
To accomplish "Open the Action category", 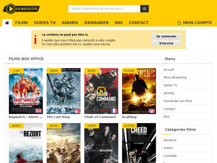I will coord(168,148).
